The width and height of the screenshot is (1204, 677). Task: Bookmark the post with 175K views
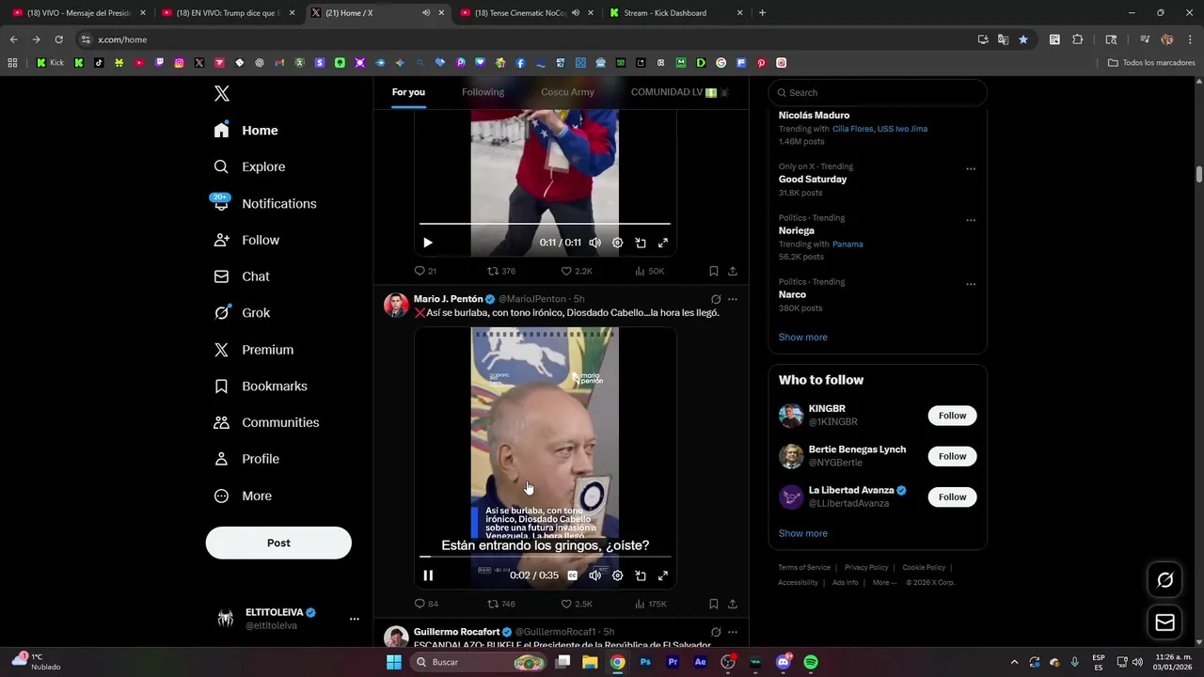pos(714,604)
